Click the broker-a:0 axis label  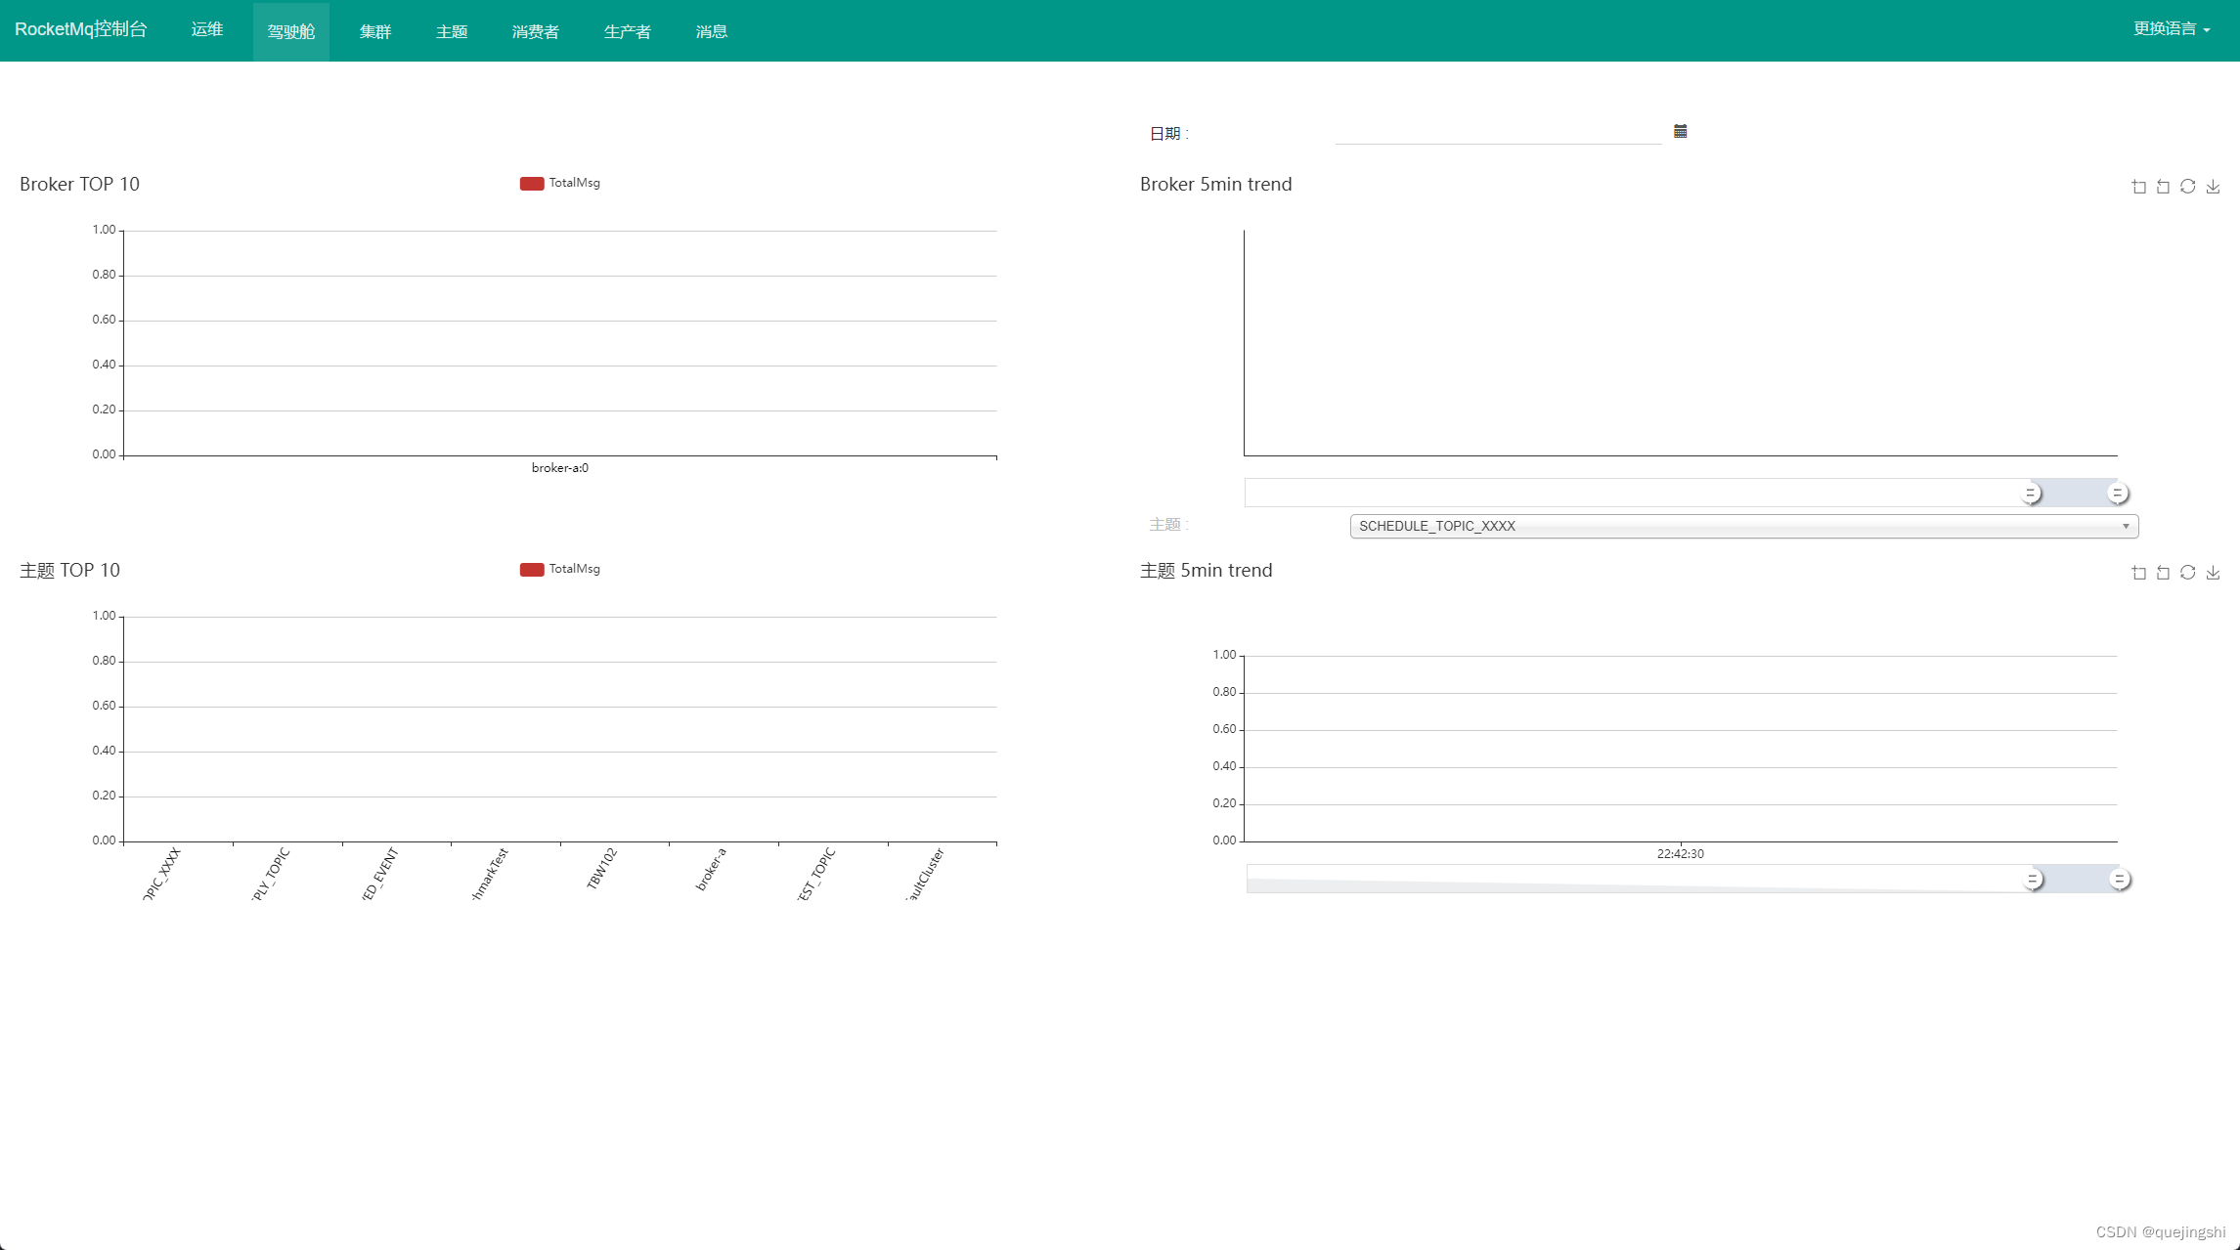tap(560, 468)
